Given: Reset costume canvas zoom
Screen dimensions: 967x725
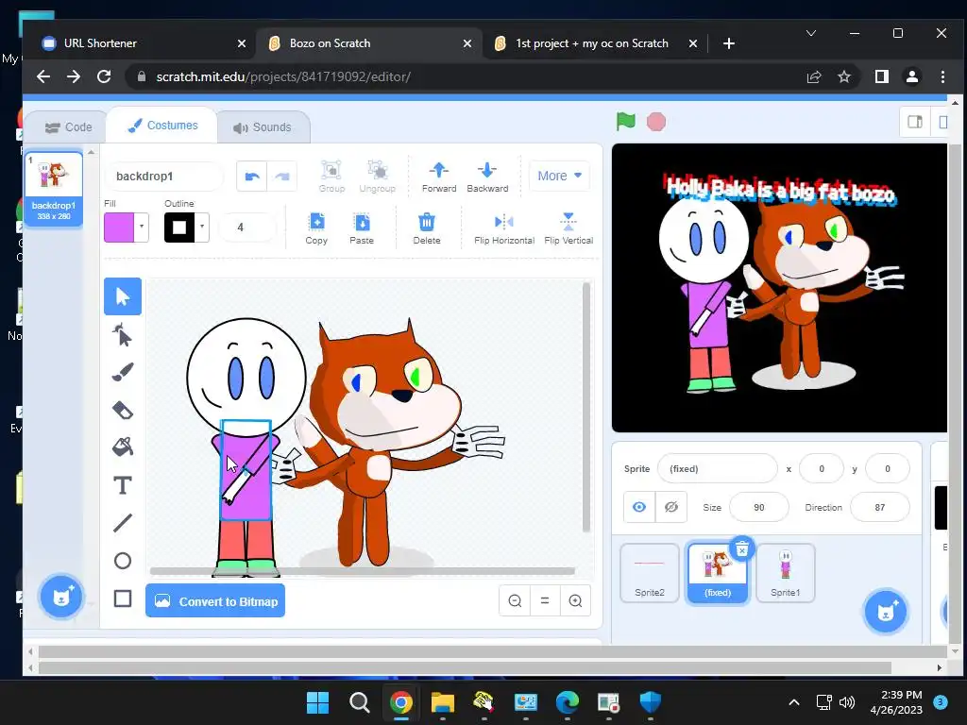Looking at the screenshot, I should pyautogui.click(x=545, y=600).
